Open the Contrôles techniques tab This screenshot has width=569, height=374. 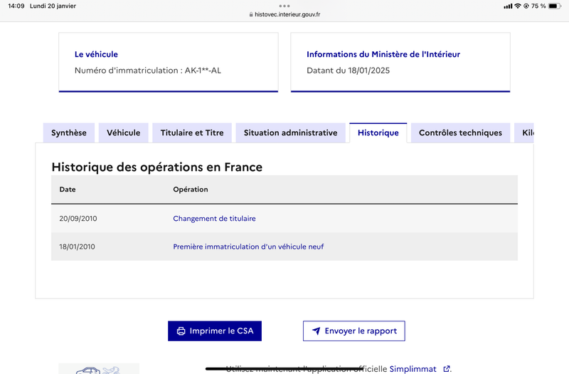(460, 133)
